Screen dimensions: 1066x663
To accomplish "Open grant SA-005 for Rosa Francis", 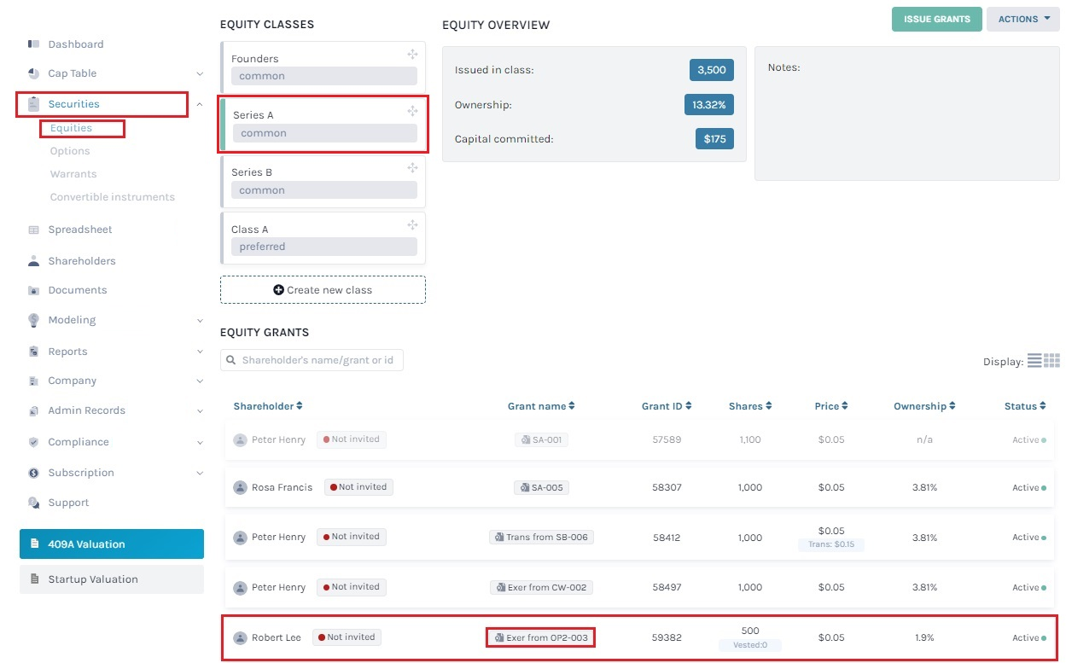I will tap(542, 487).
